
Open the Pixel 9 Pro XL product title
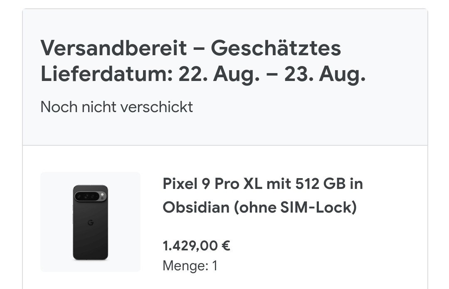click(262, 195)
